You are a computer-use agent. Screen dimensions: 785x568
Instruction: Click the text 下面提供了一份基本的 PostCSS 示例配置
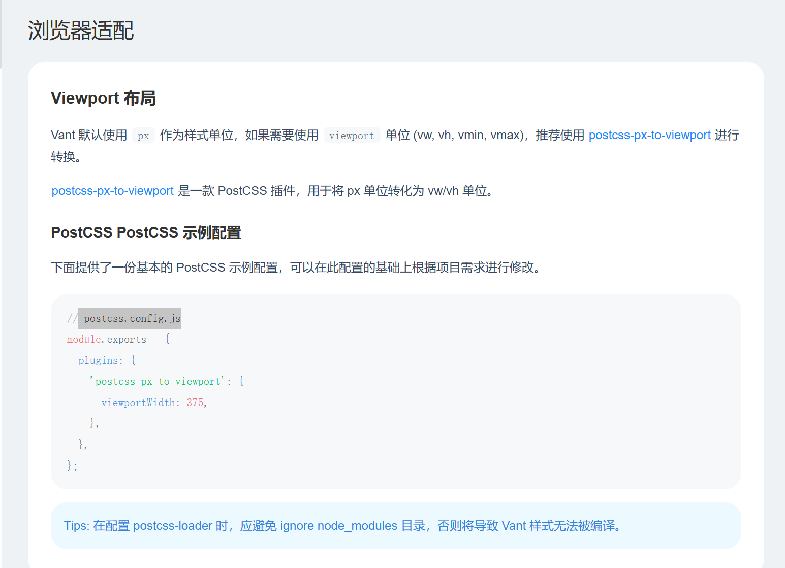(203, 268)
